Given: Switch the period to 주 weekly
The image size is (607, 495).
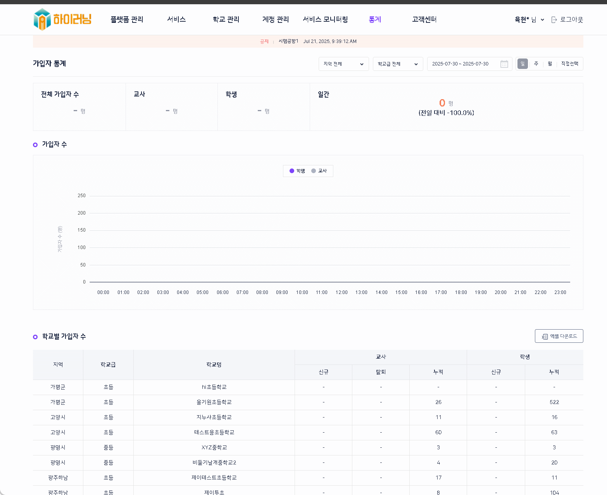Looking at the screenshot, I should tap(536, 64).
